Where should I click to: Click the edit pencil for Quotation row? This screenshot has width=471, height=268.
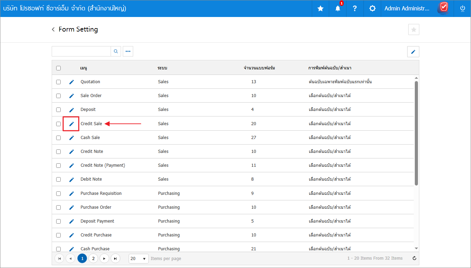71,82
